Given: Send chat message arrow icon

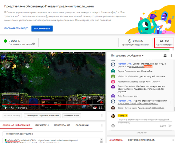Looking at the screenshot, I should click(x=170, y=126).
